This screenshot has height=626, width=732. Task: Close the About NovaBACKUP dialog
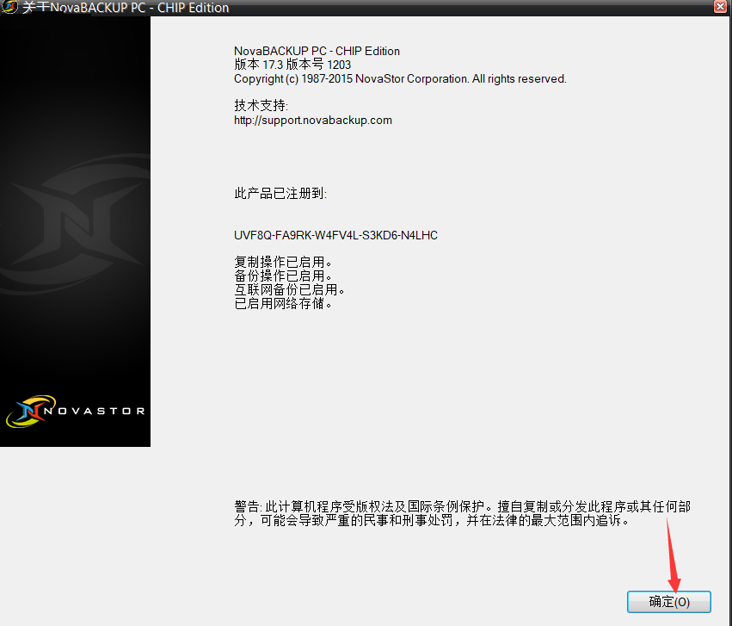coord(722,7)
